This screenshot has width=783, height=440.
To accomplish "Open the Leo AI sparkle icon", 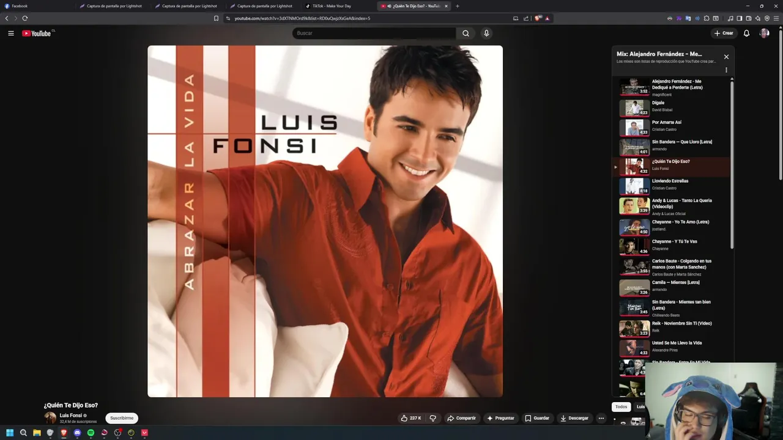I will [x=757, y=18].
